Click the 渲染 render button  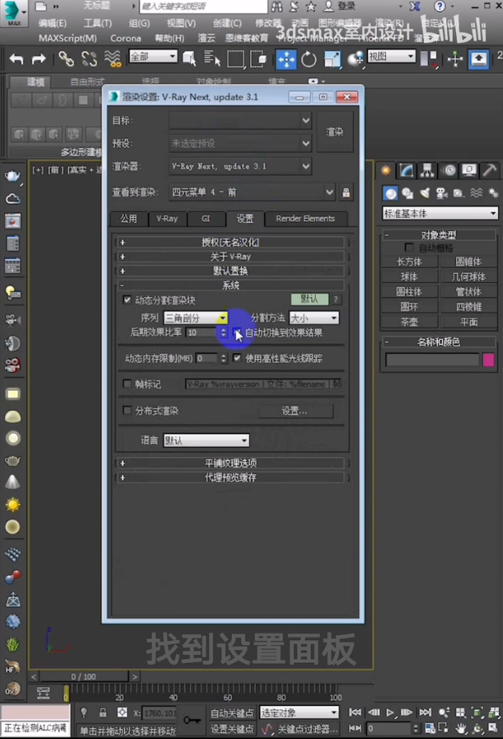(334, 132)
